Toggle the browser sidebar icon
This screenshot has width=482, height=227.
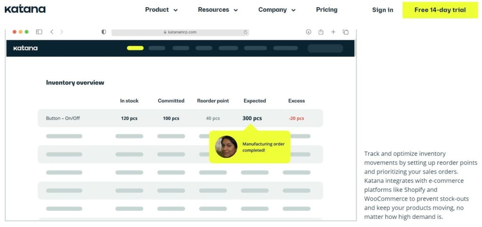39,32
